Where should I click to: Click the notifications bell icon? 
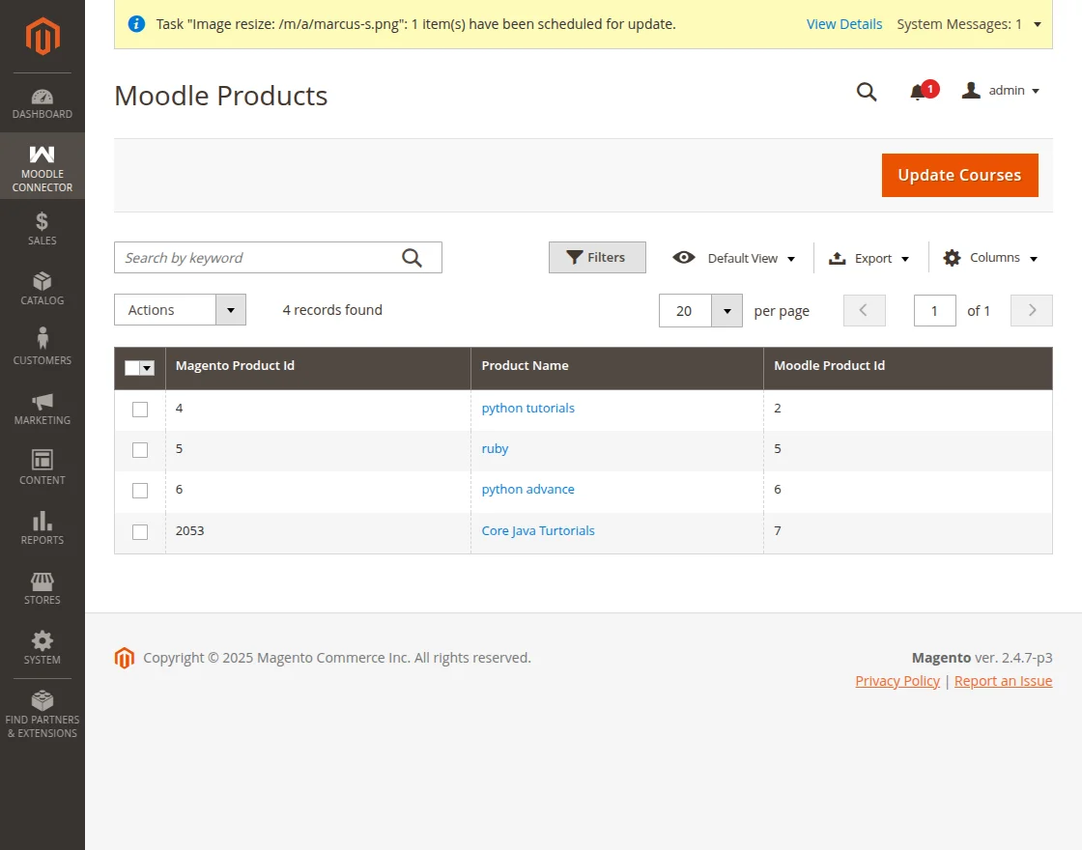pos(918,92)
